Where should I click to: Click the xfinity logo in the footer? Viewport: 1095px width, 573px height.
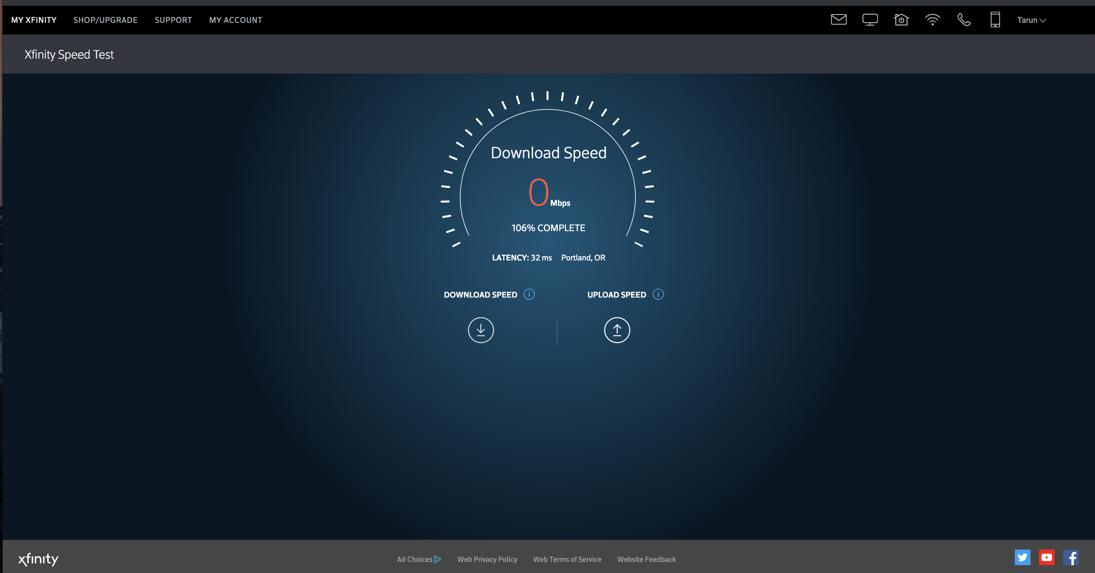click(38, 559)
